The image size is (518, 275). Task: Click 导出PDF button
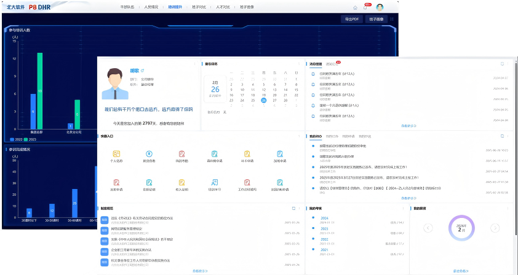coord(352,19)
